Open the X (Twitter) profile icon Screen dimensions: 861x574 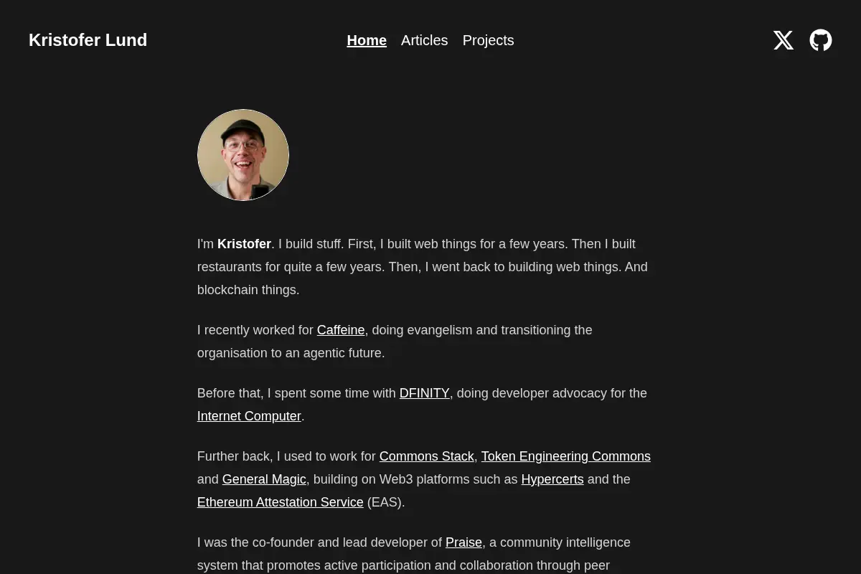tap(784, 40)
